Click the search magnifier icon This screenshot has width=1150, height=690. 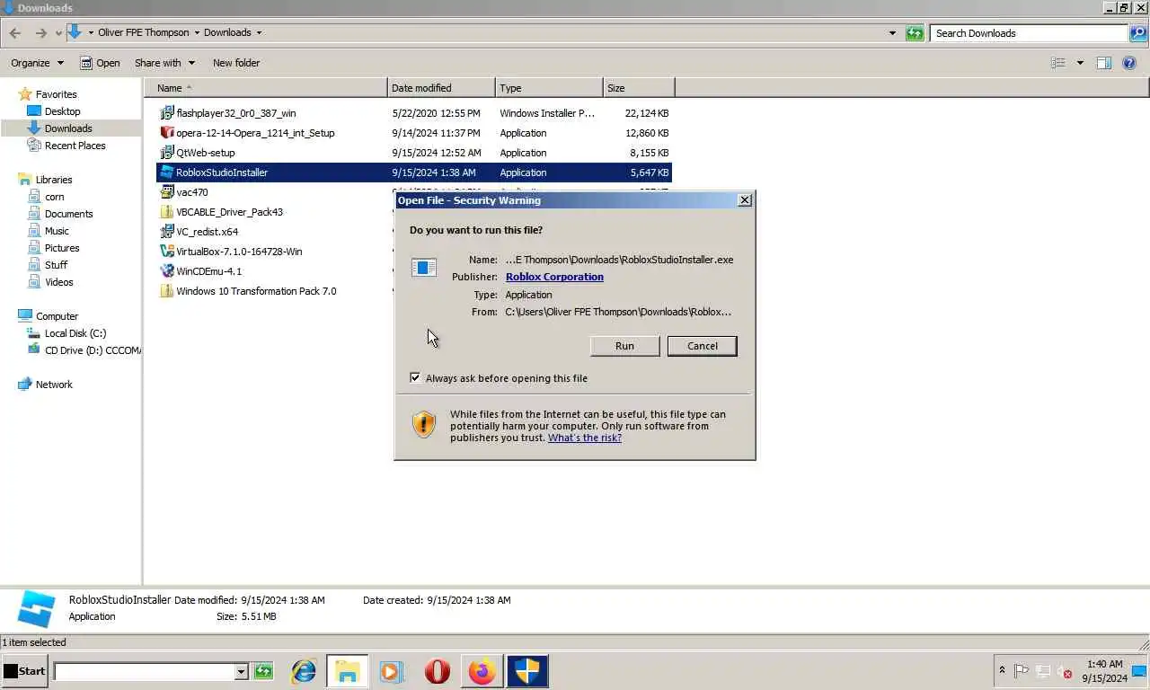pyautogui.click(x=1137, y=33)
